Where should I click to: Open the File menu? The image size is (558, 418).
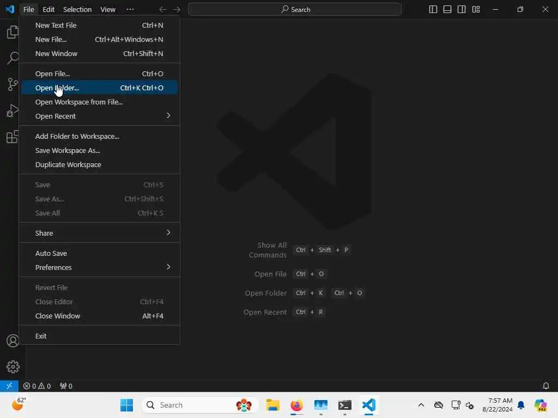click(x=28, y=9)
